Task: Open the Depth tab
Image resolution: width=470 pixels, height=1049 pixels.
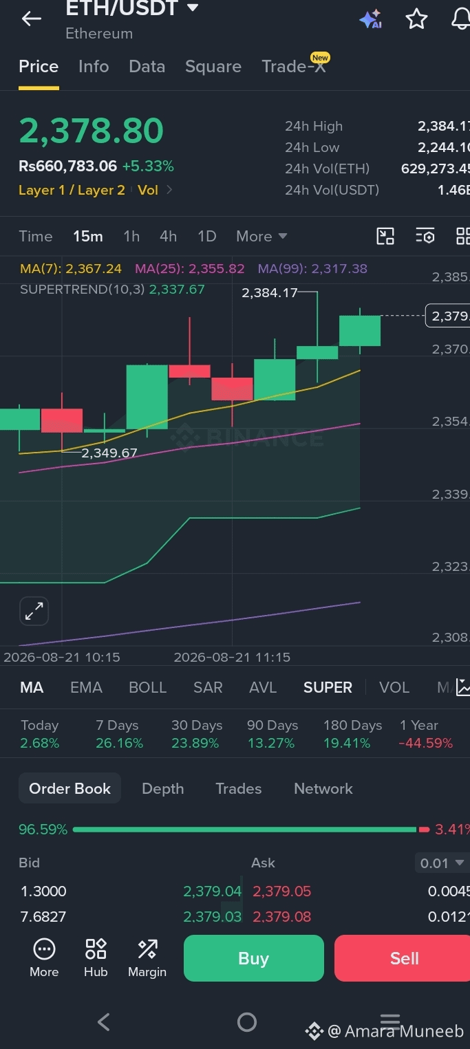Action: [163, 788]
